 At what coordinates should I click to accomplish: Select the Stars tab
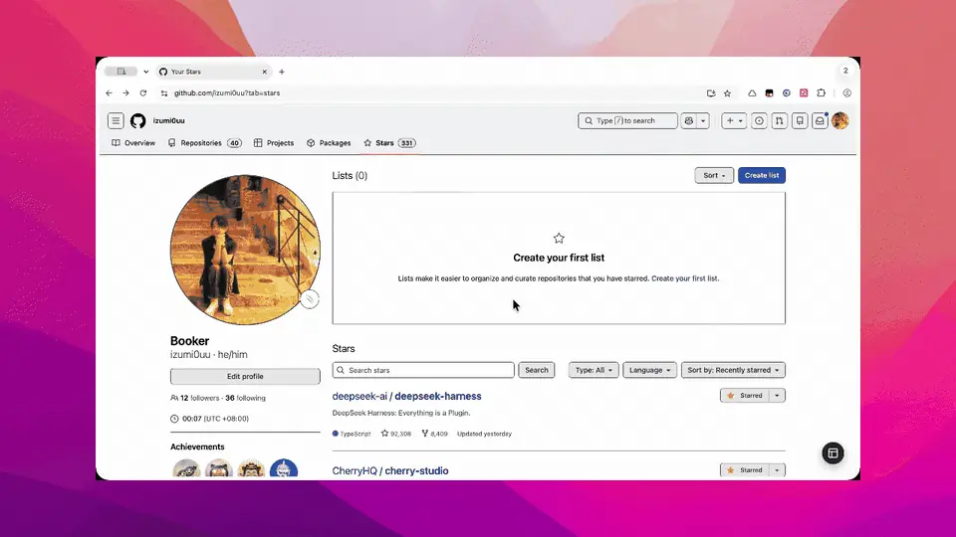[x=389, y=143]
